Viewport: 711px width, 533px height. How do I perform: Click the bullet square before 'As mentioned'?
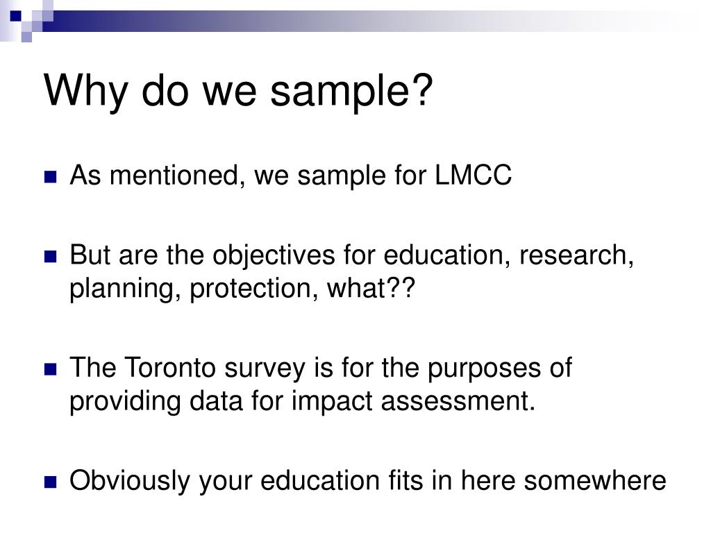[50, 177]
